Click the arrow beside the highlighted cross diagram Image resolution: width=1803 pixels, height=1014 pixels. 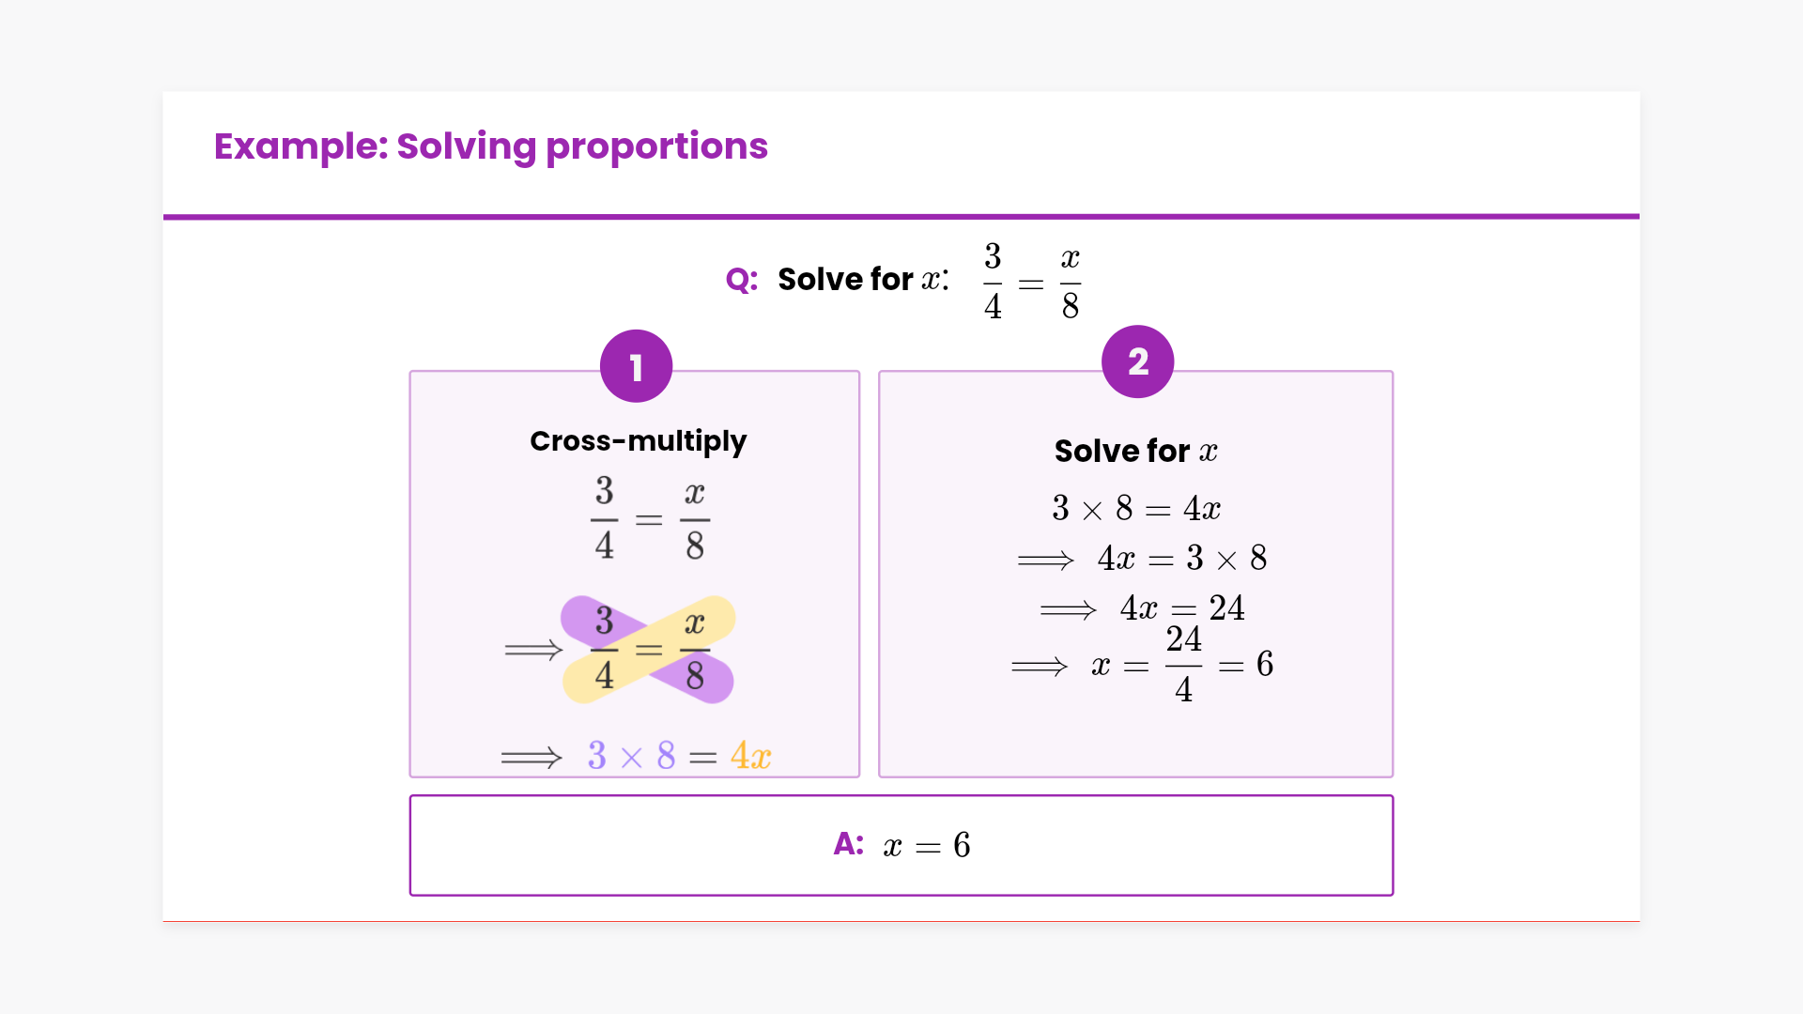click(533, 650)
